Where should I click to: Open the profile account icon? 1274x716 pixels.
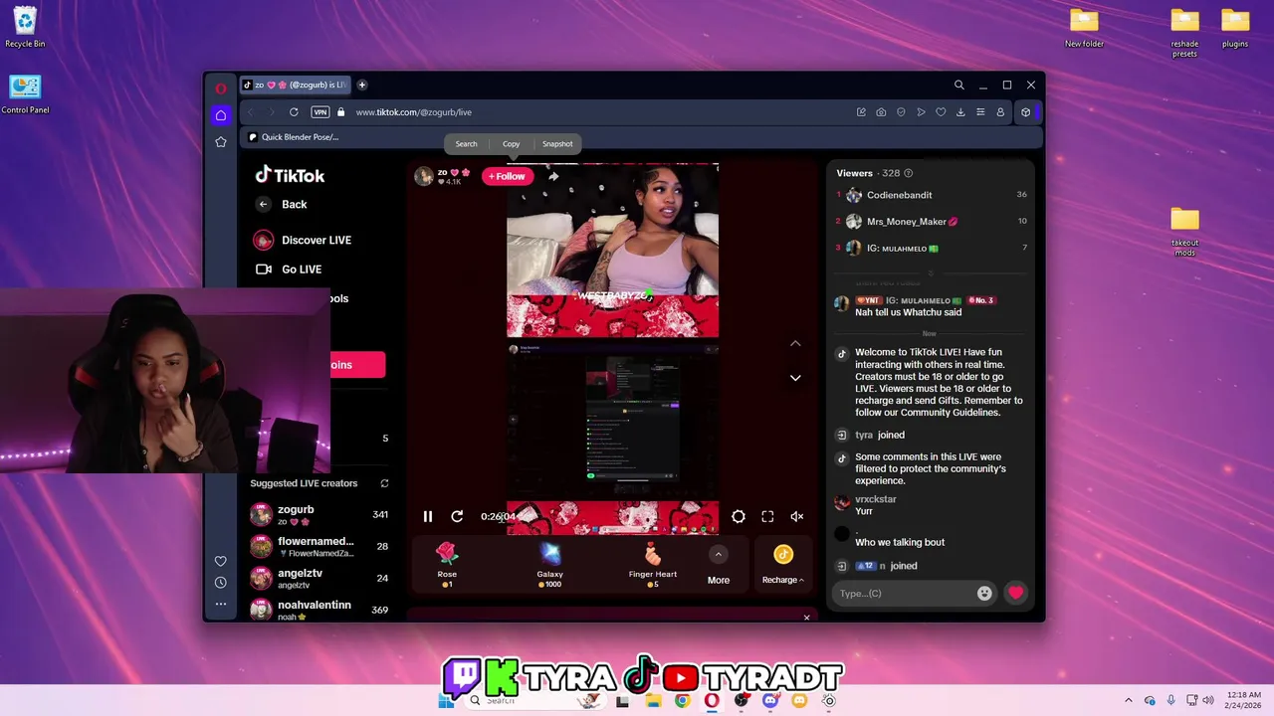click(x=1000, y=112)
